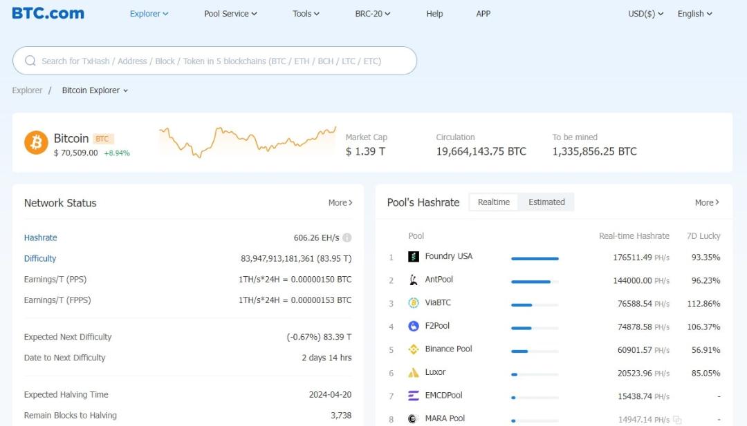This screenshot has height=426, width=747.
Task: Click the 112.86% lucky value
Action: pos(703,304)
